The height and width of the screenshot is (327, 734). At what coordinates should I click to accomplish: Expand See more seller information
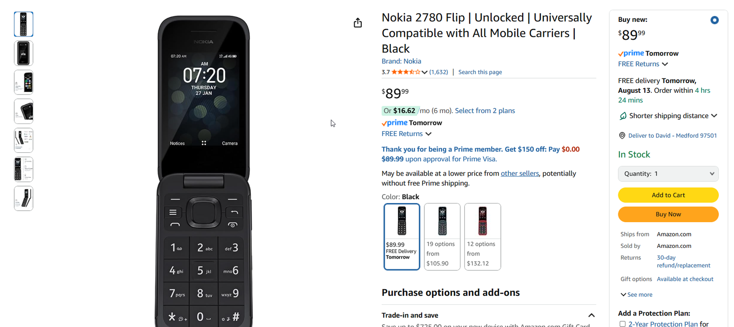(x=636, y=294)
